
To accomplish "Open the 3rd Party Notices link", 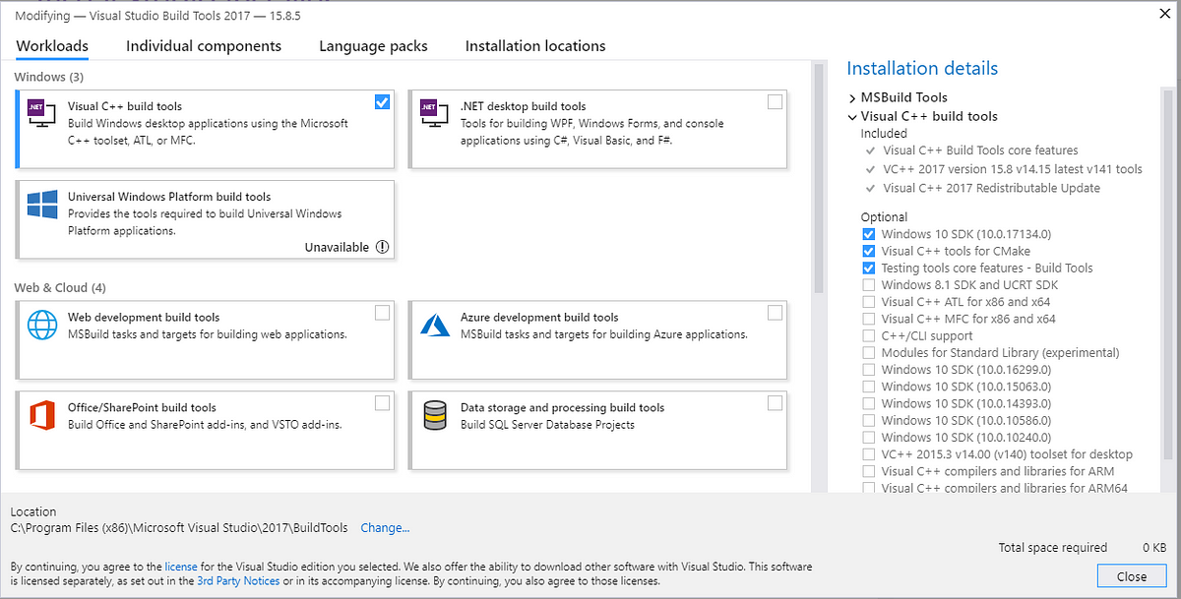I will (x=238, y=581).
